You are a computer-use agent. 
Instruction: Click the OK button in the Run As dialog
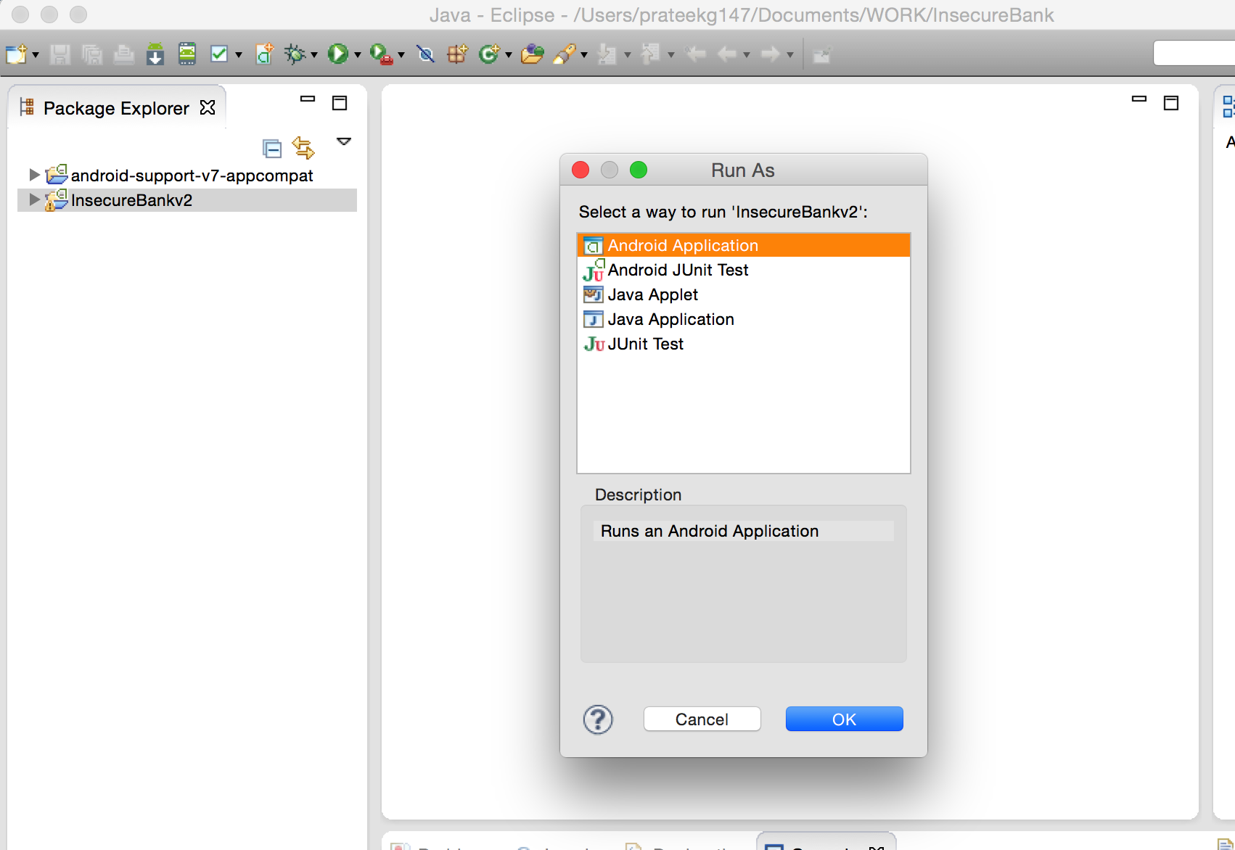844,719
